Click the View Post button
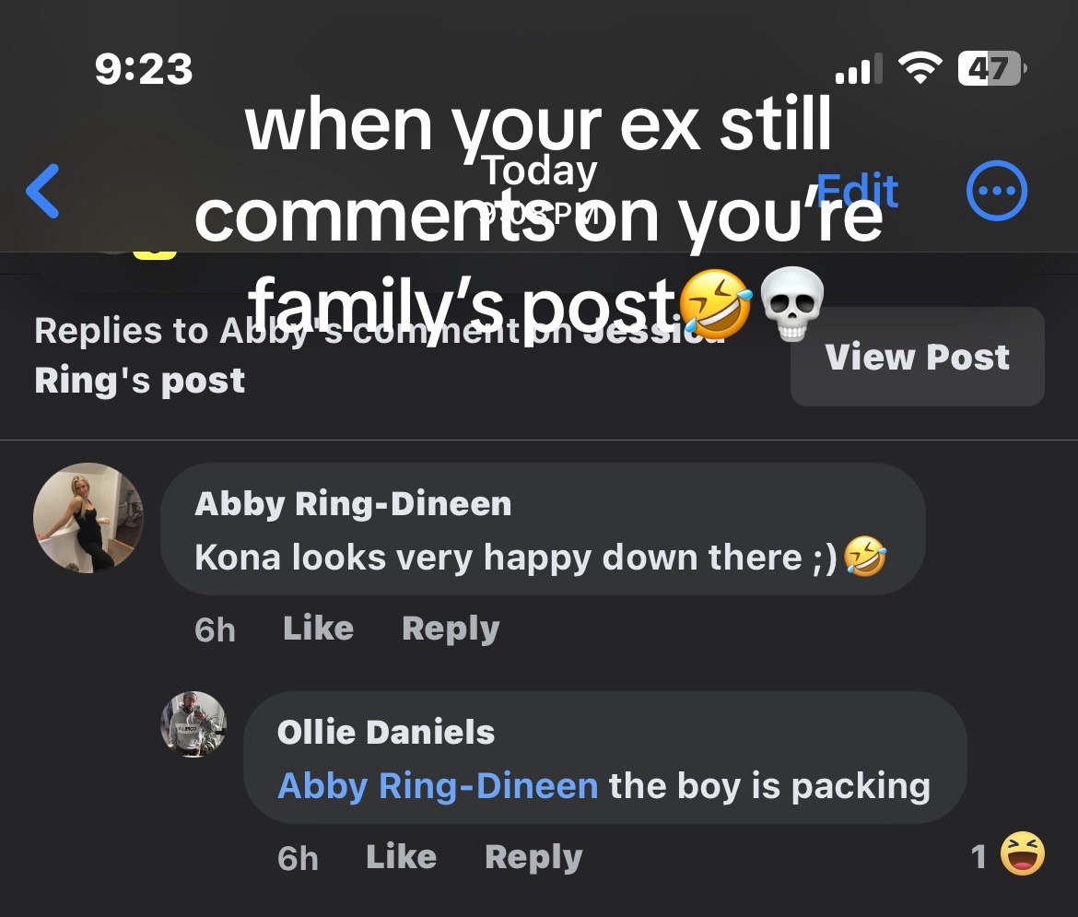 (x=917, y=357)
